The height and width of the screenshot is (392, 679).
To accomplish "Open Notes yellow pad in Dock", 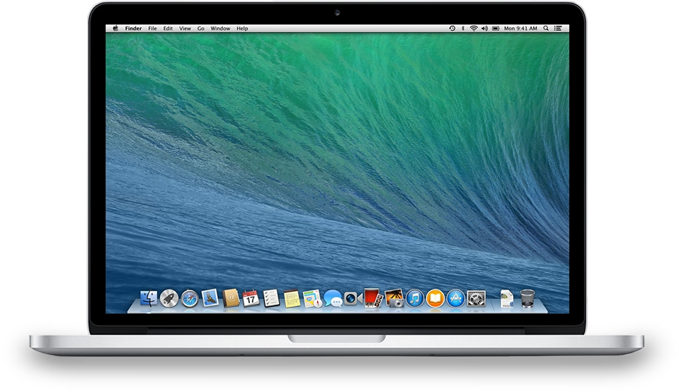I will pyautogui.click(x=292, y=299).
